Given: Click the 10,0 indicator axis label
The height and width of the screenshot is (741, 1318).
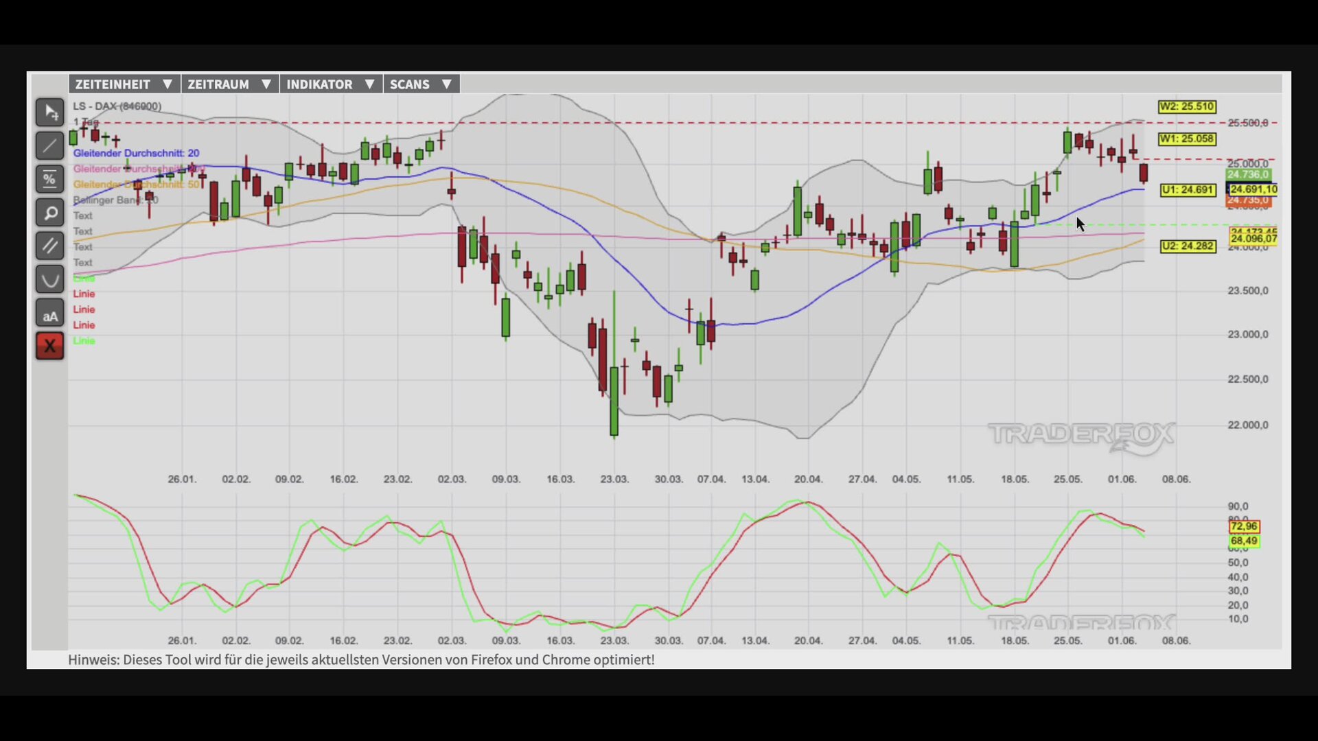Looking at the screenshot, I should [x=1238, y=619].
